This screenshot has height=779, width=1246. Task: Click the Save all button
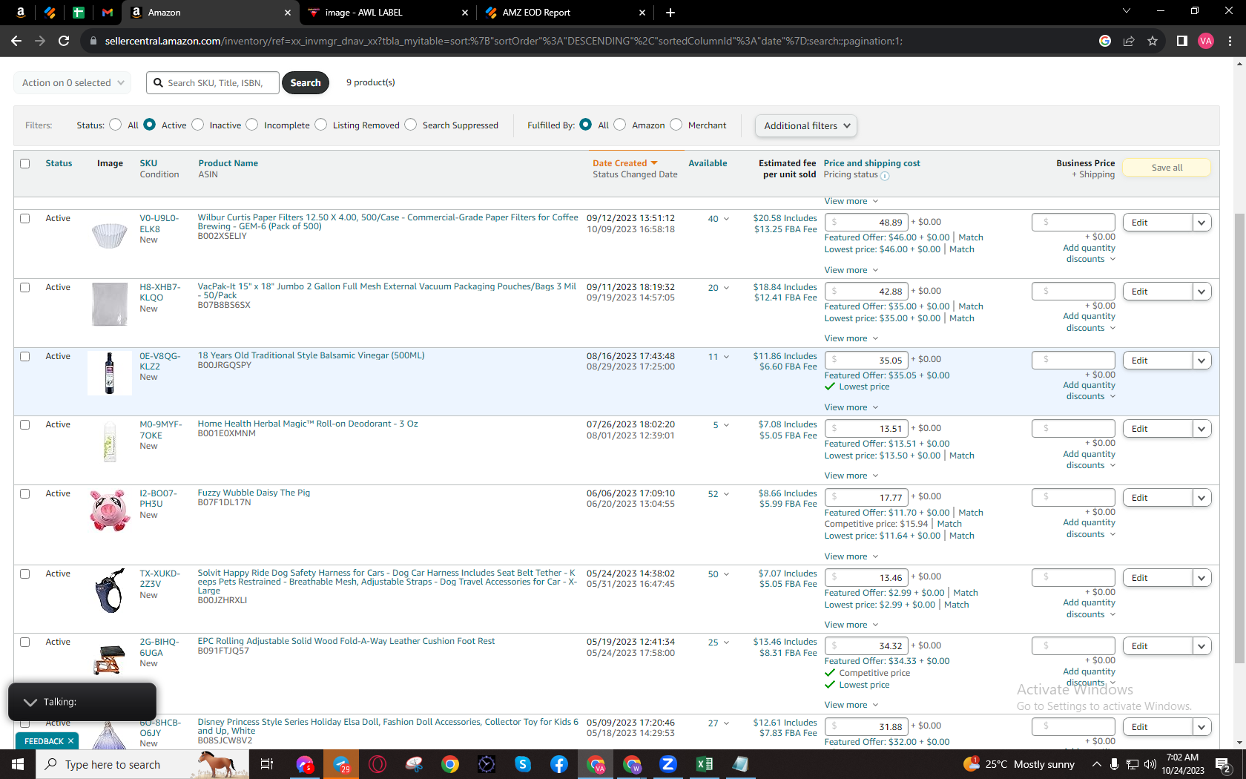pos(1167,168)
